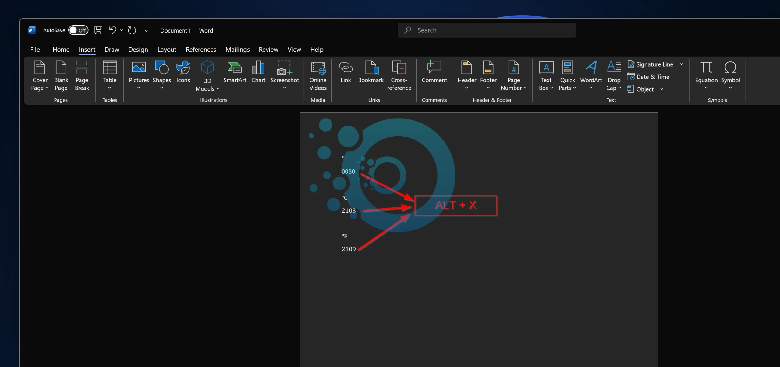
Task: Click Online Videos button
Action: [x=318, y=75]
